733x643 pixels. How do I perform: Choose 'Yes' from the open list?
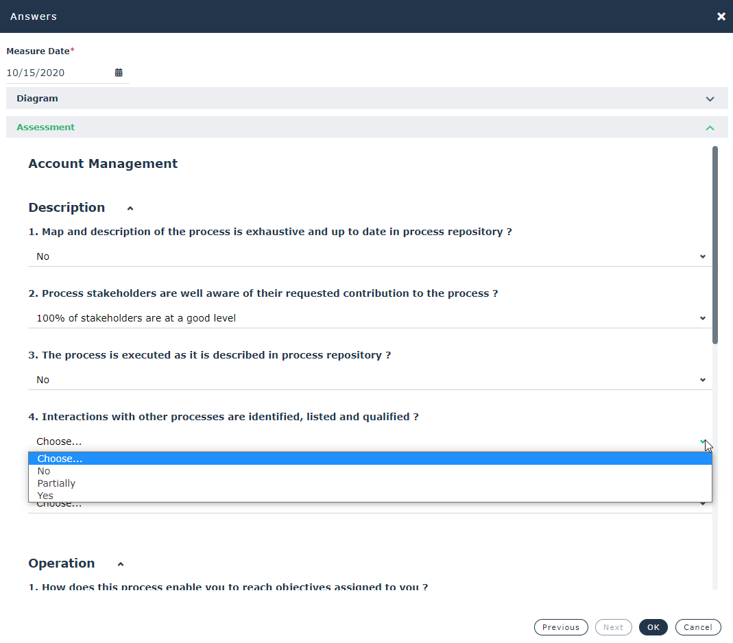45,496
